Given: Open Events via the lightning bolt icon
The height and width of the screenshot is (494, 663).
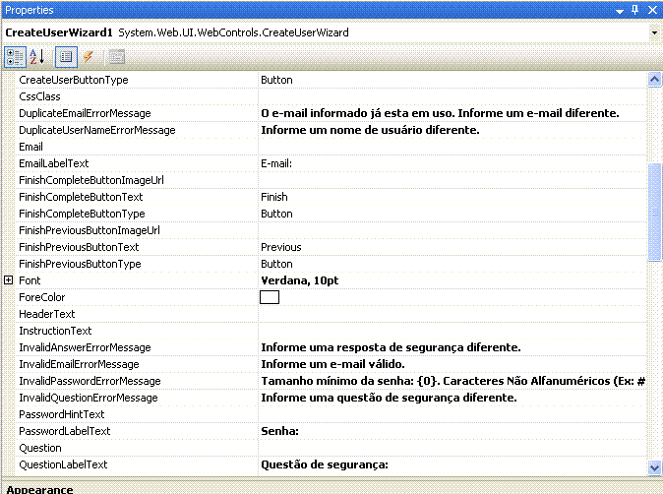Looking at the screenshot, I should (89, 57).
